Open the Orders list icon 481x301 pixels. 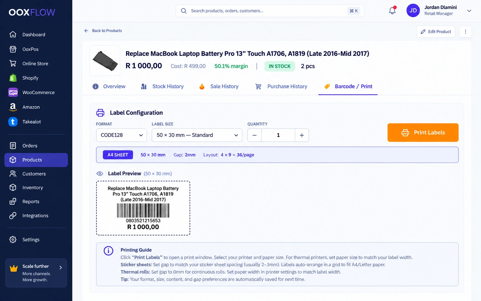[13, 146]
